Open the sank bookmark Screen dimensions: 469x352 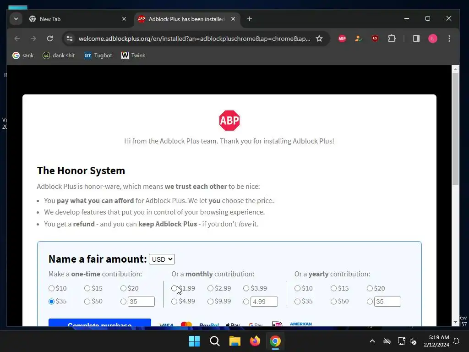click(x=23, y=55)
